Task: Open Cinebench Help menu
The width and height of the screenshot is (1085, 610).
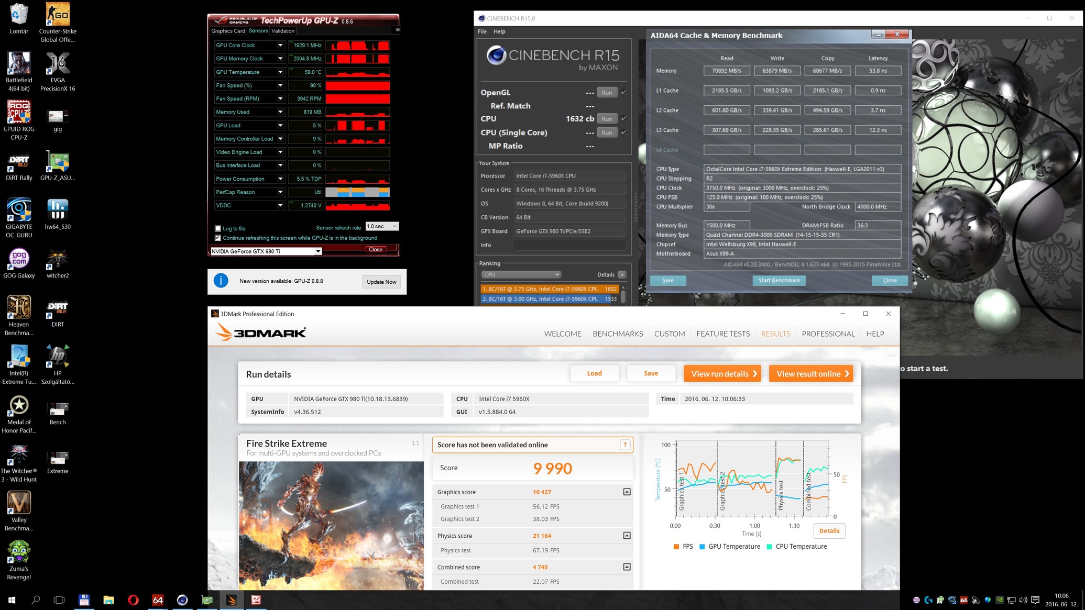Action: tap(499, 31)
